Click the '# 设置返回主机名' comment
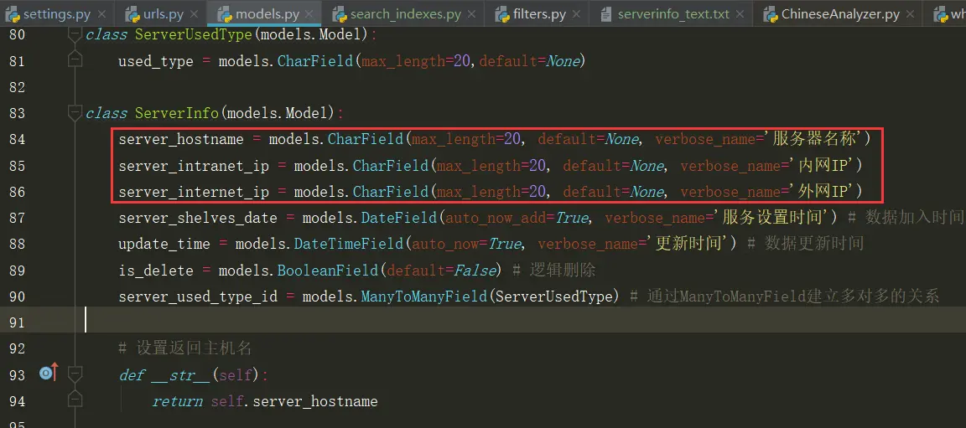The height and width of the screenshot is (428, 966). pos(184,348)
